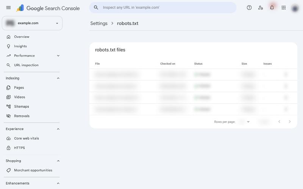Collapse the Shopping section
Image resolution: width=303 pixels, height=189 pixels.
click(x=58, y=161)
